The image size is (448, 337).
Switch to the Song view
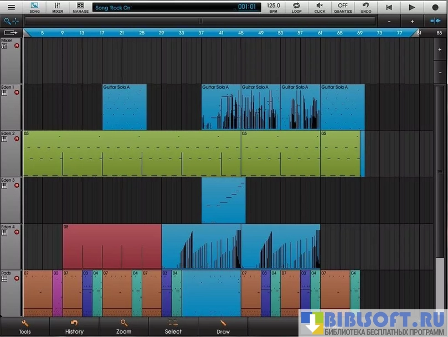[34, 7]
